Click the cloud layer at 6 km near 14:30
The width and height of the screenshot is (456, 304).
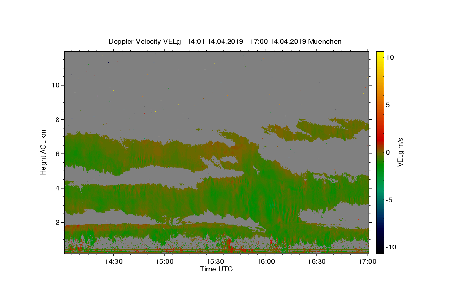point(114,154)
